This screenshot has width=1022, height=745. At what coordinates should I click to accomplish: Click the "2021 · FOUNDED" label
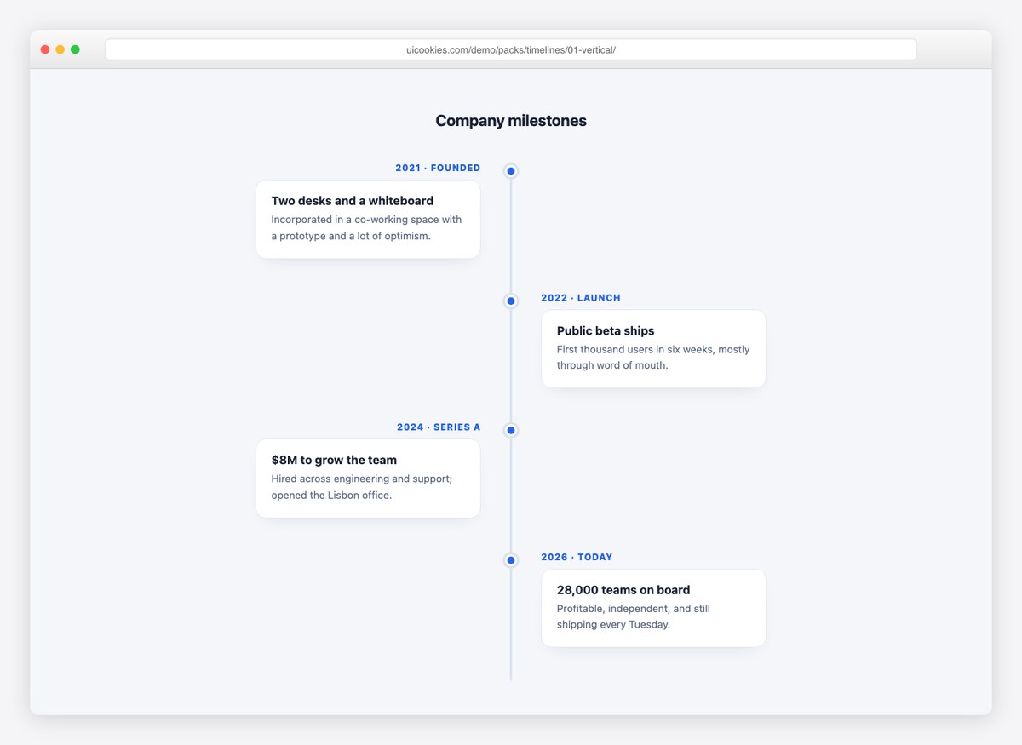[x=438, y=168]
